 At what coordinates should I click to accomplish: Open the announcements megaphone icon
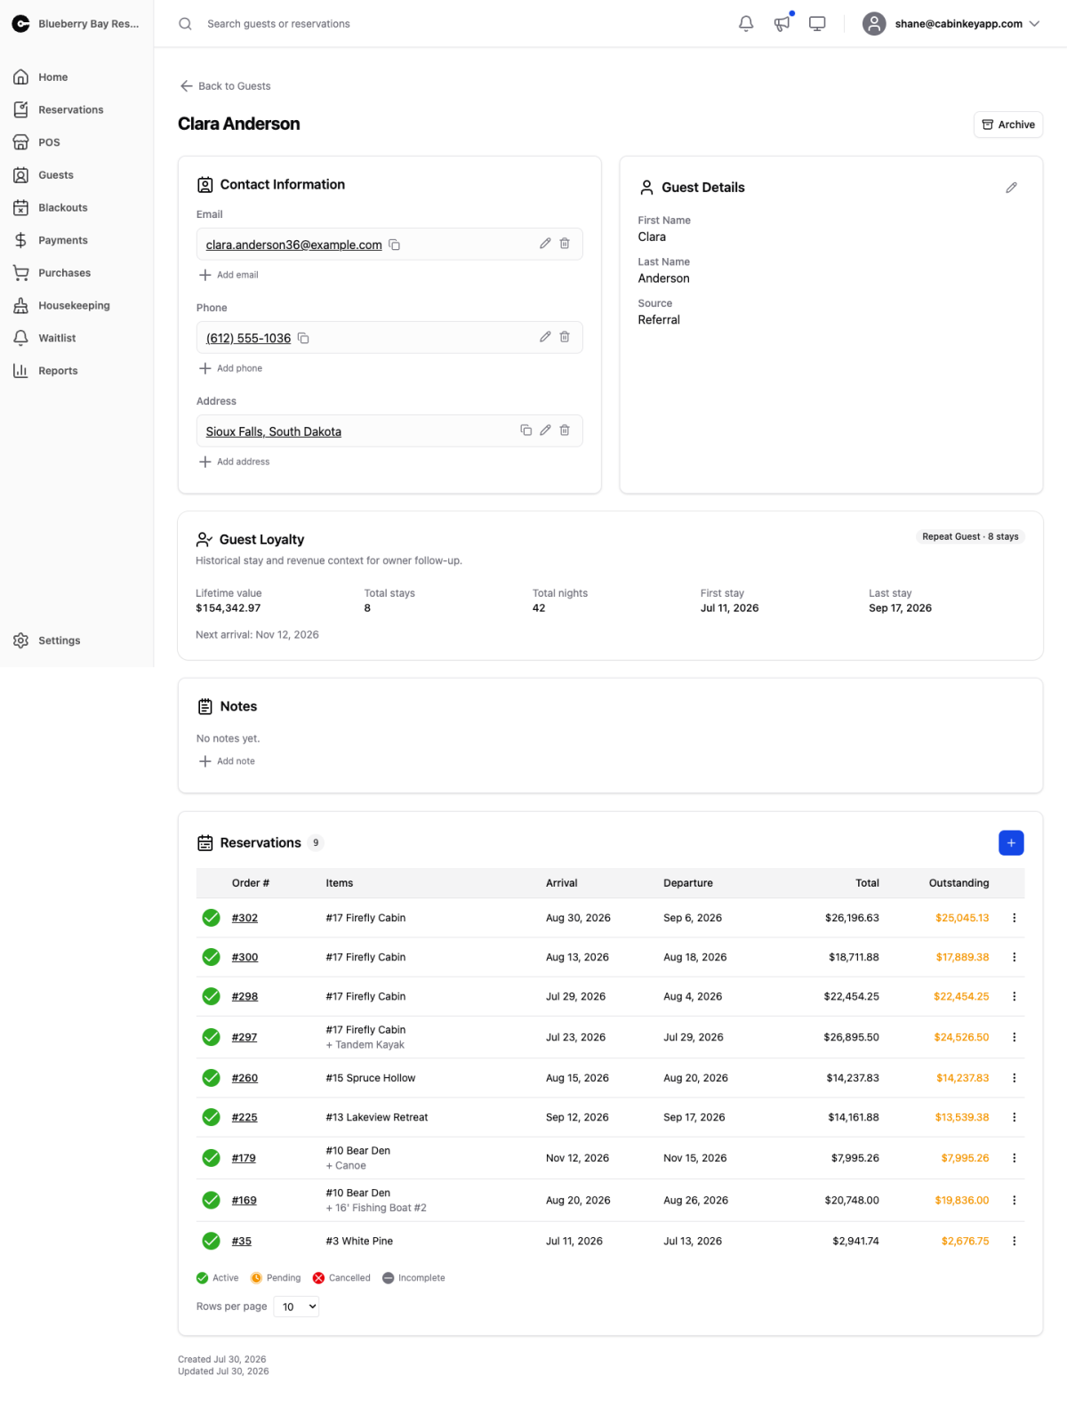(782, 24)
